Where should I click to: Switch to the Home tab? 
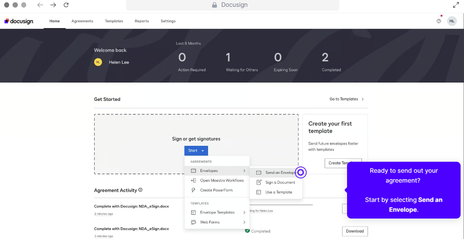click(x=54, y=21)
